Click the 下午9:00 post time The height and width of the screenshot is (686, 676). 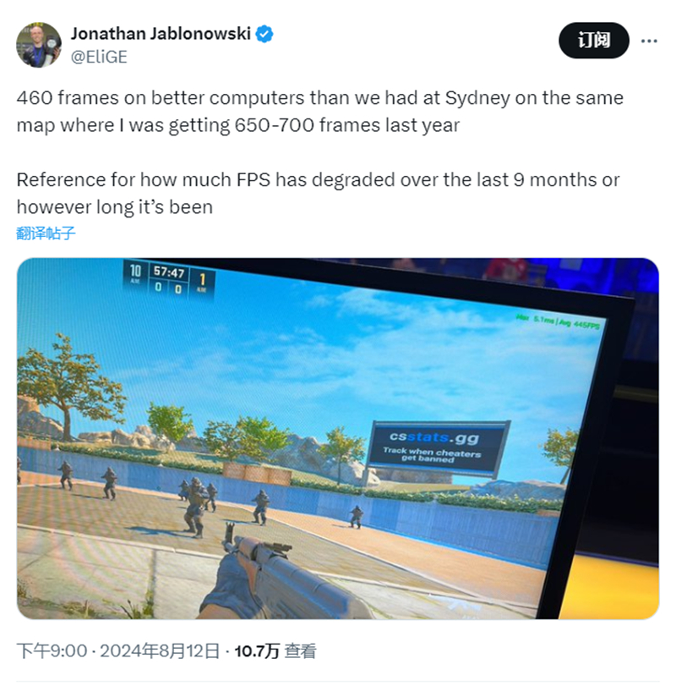[52, 650]
